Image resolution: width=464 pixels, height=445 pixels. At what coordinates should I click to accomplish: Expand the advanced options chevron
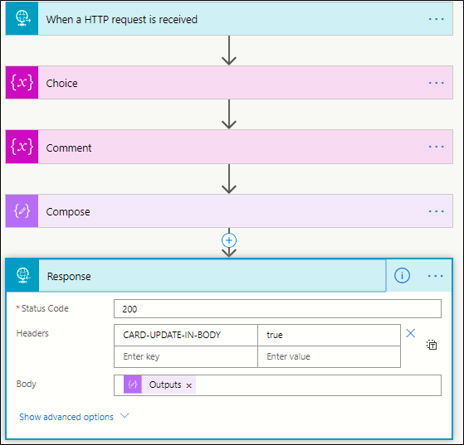[x=125, y=416]
